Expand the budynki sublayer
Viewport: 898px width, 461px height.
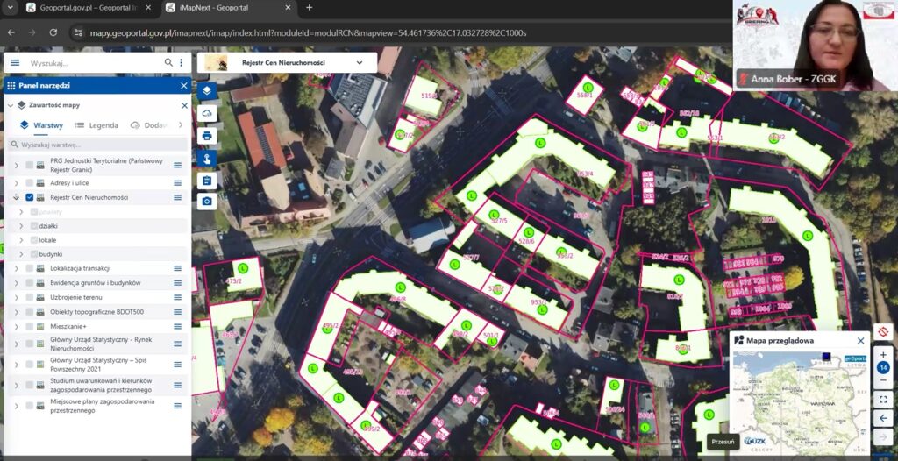pyautogui.click(x=21, y=254)
